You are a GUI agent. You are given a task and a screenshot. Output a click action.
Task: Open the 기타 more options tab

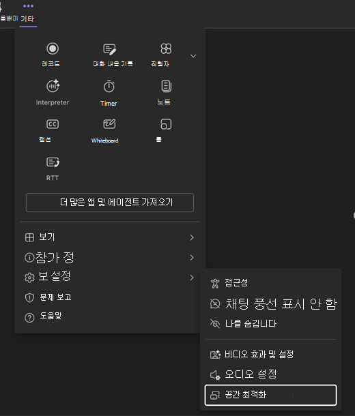coord(28,13)
